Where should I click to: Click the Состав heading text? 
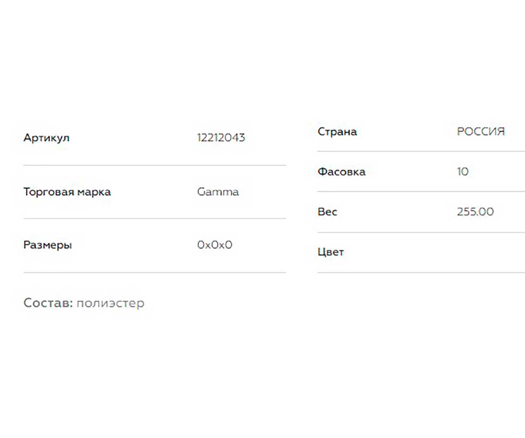tap(48, 303)
